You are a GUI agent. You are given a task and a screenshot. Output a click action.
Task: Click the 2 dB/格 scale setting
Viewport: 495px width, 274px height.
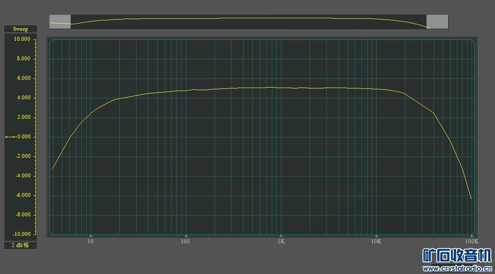coord(20,245)
